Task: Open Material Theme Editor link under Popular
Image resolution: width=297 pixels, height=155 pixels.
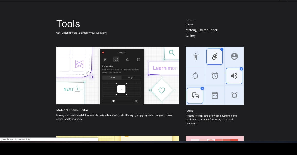Action: pyautogui.click(x=201, y=30)
